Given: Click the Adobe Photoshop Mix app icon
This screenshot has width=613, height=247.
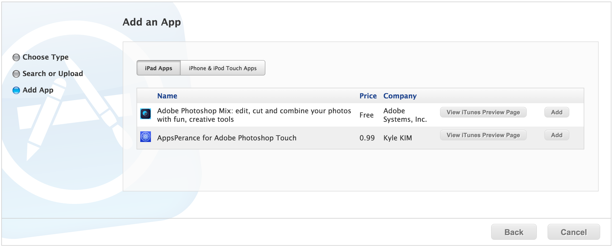Looking at the screenshot, I should [x=146, y=114].
